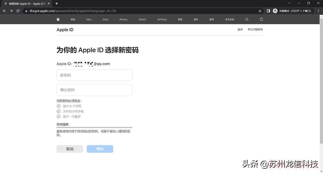Open 常见问题解答 link
The width and height of the screenshot is (323, 173).
coord(255,30)
